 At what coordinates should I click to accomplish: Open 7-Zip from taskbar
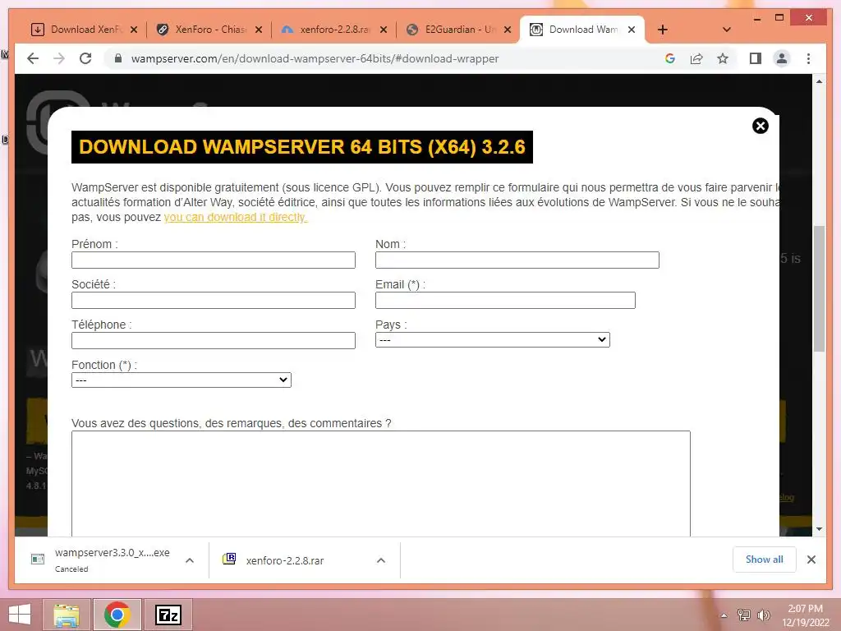168,615
